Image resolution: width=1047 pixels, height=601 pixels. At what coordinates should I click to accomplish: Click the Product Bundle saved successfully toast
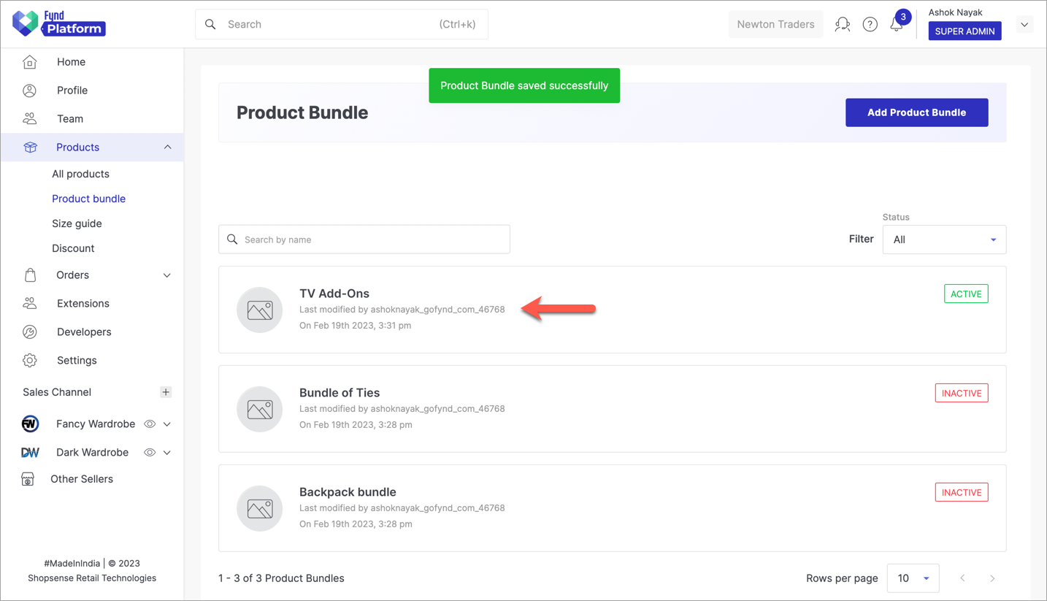tap(524, 85)
